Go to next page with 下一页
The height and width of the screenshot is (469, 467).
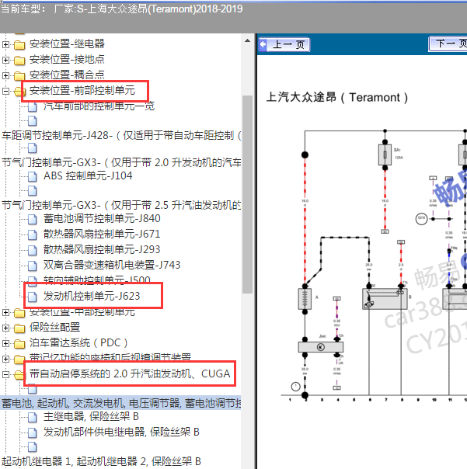coord(448,44)
